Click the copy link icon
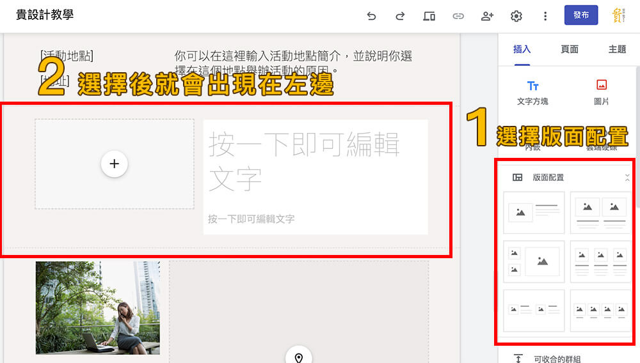 458,16
